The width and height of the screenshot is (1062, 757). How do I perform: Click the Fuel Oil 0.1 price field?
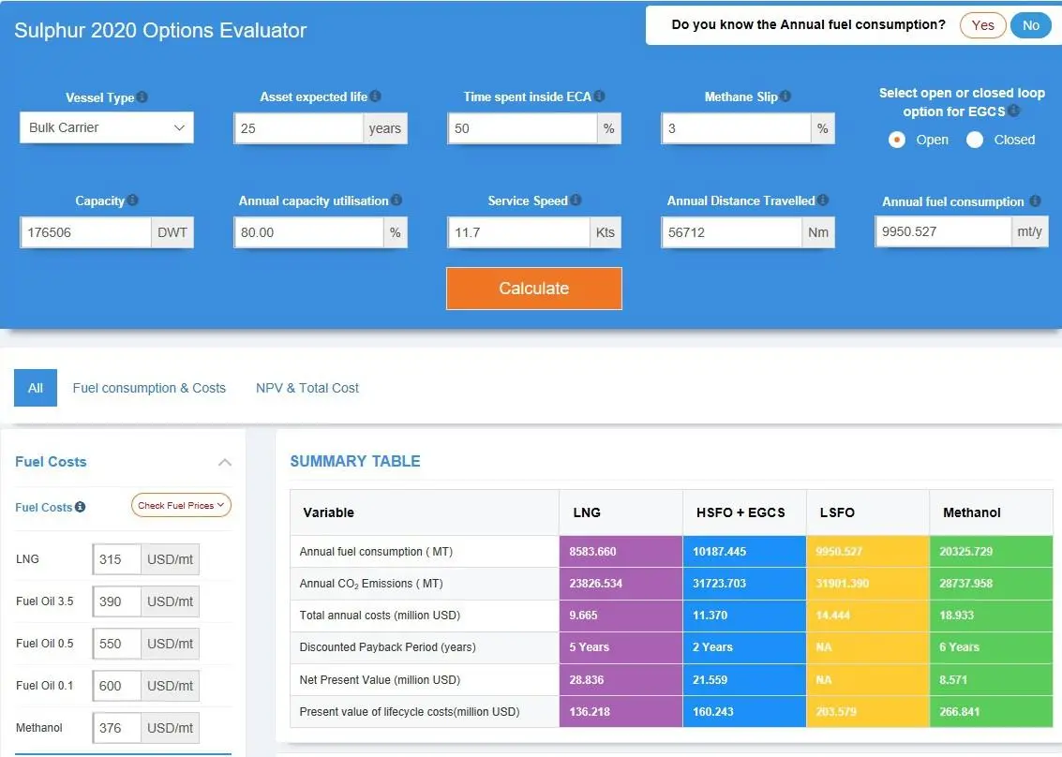(116, 686)
